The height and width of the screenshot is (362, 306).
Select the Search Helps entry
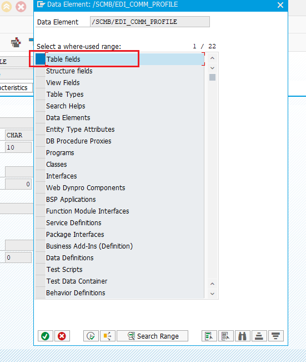[66, 106]
